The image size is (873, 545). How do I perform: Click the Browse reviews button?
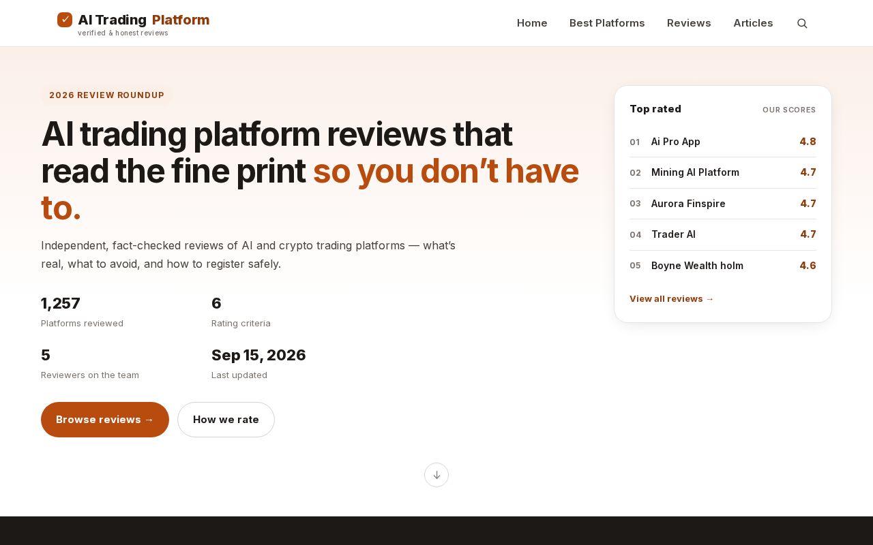(105, 420)
